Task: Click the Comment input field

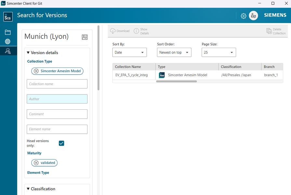Action: tap(57, 114)
